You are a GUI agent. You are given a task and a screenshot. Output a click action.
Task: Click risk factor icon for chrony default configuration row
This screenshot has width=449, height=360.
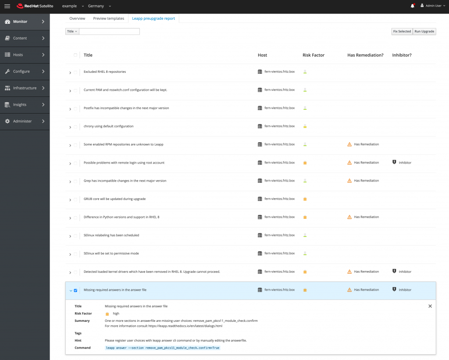305,126
